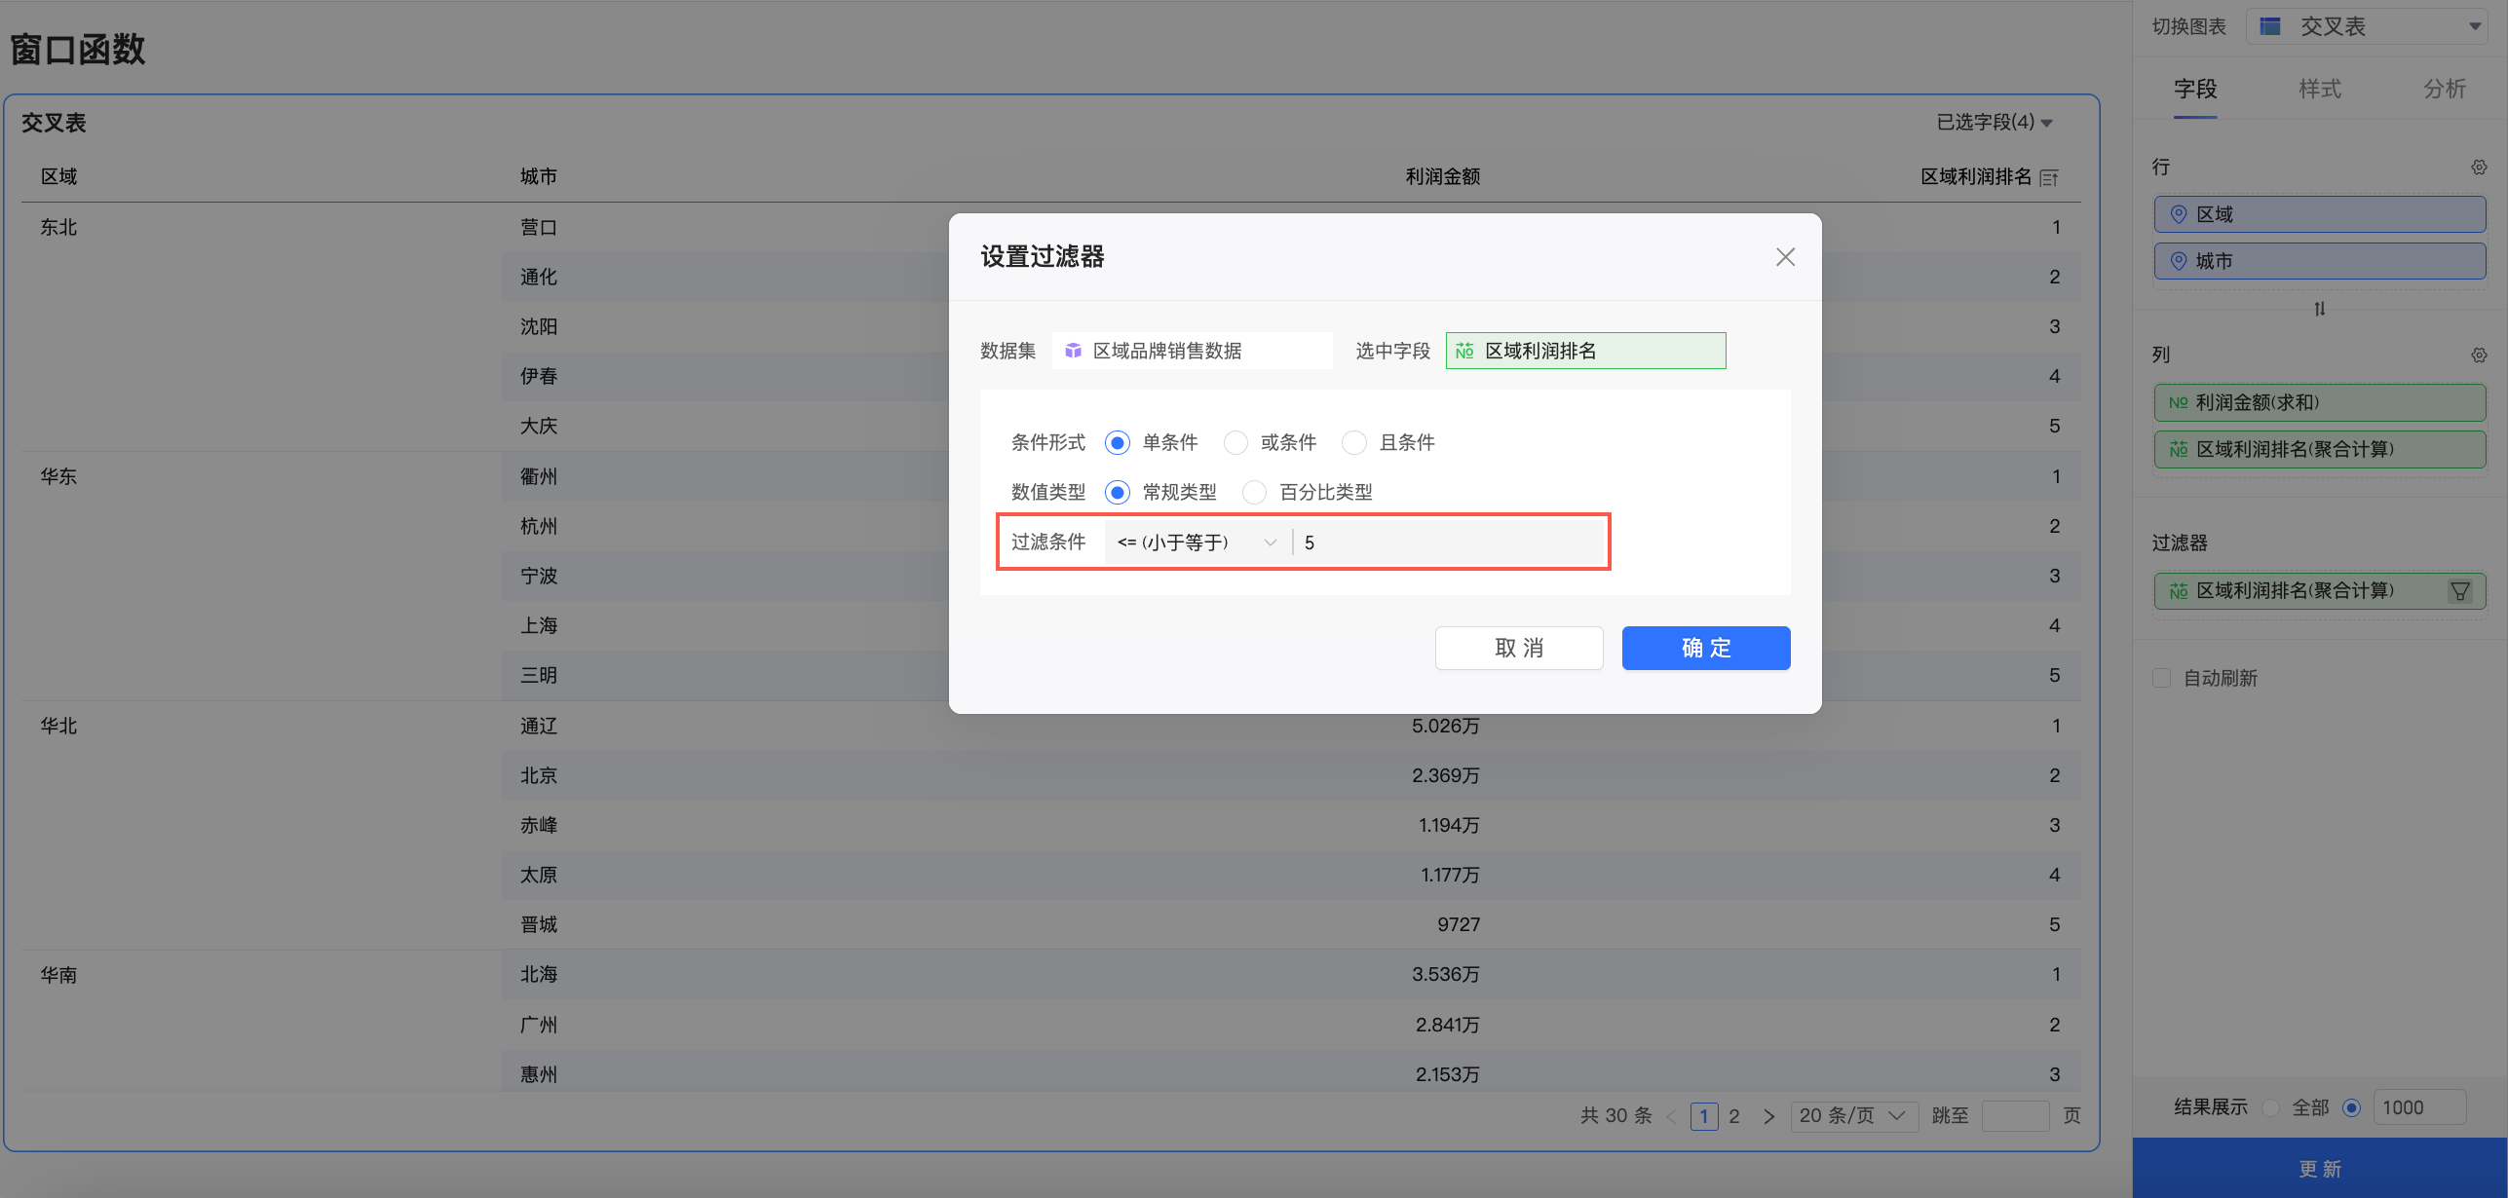Click the filter funnel icon on 区域利润排名 filter

2460,591
